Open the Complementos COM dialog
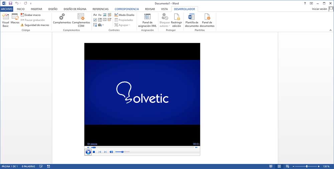 coord(81,20)
